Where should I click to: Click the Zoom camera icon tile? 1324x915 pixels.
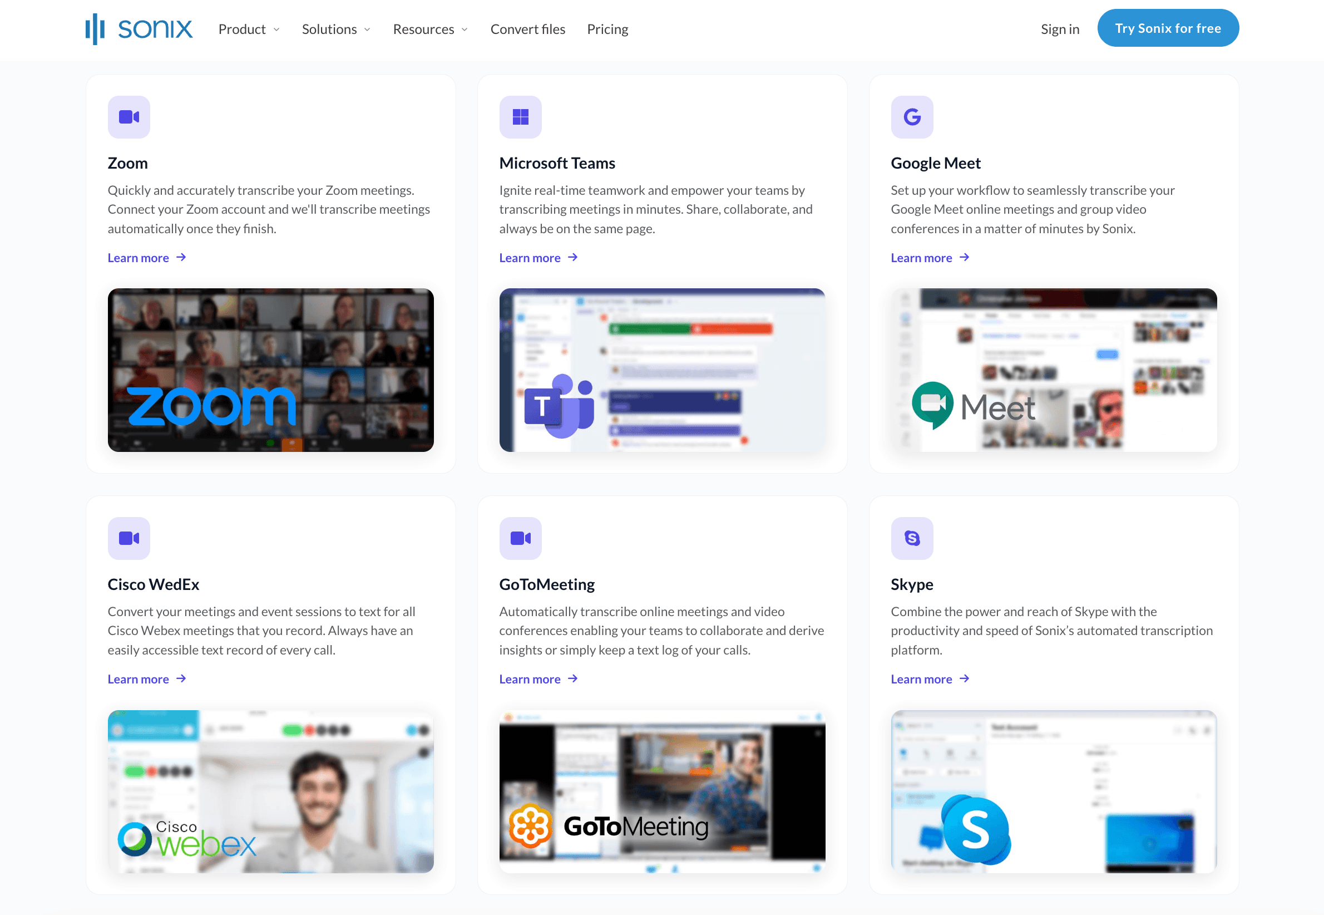coord(129,117)
